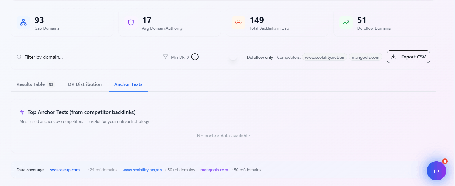Select the shield icon beside Avg Domain Authority
Screen dimensions: 455x186
(x=131, y=22)
